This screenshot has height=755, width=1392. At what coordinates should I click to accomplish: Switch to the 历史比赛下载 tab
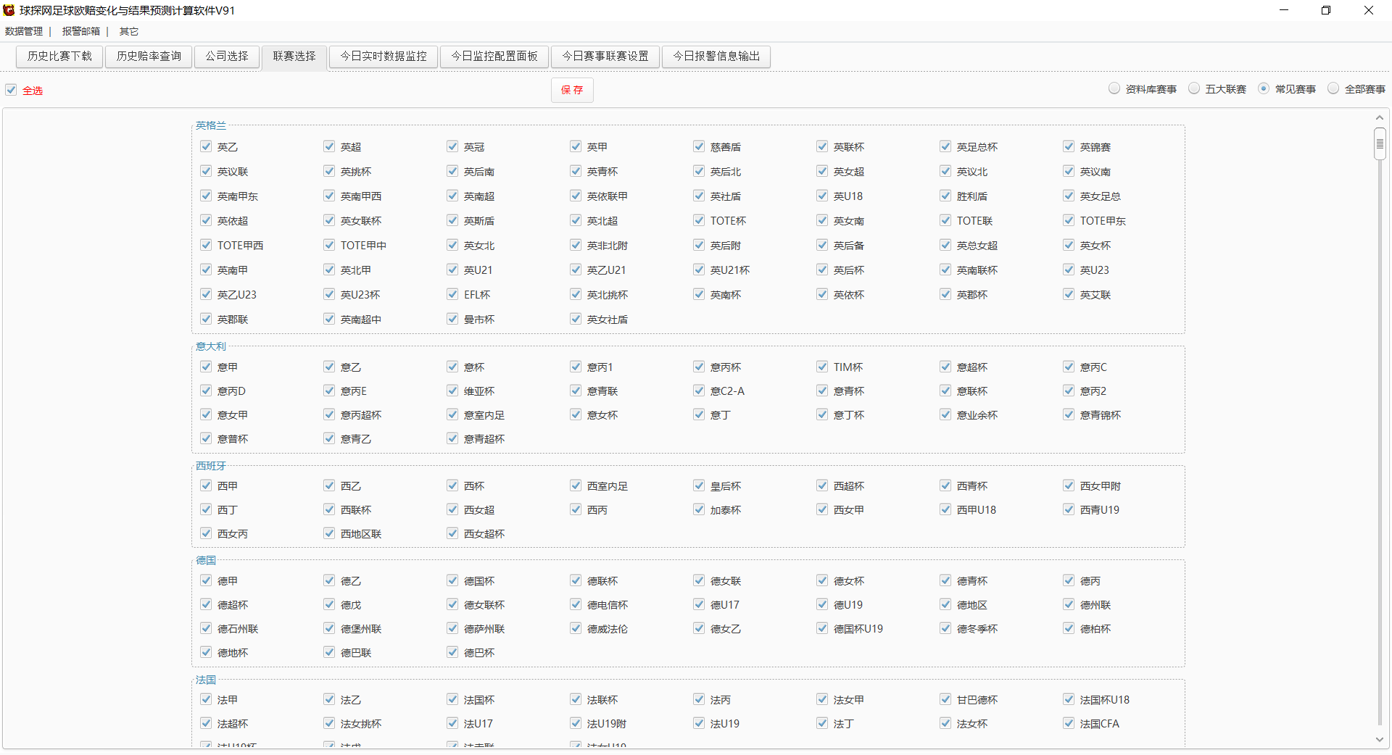click(59, 57)
